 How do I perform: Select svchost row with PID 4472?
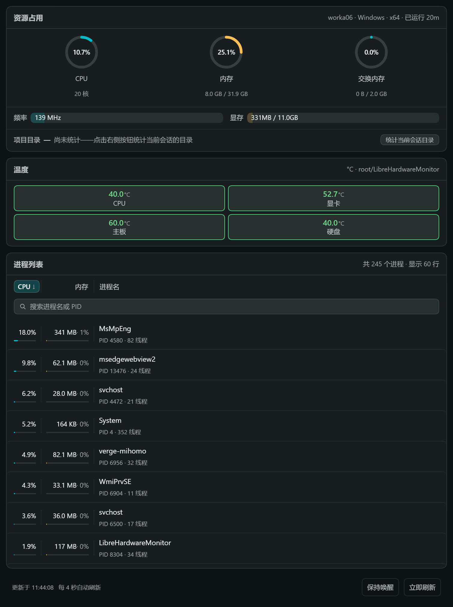pos(226,396)
